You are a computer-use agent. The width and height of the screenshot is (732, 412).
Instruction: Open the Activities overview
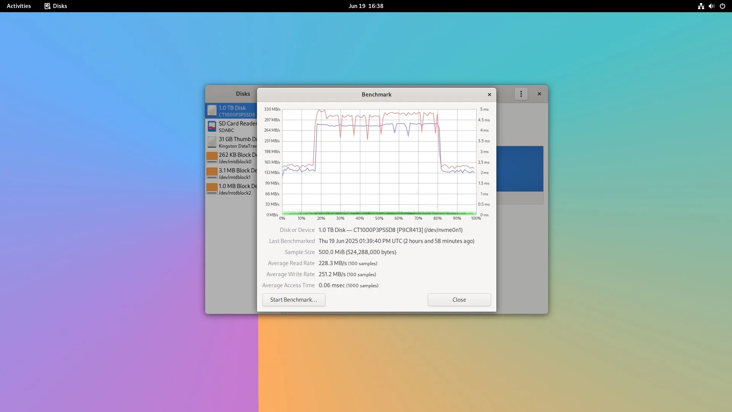click(19, 6)
